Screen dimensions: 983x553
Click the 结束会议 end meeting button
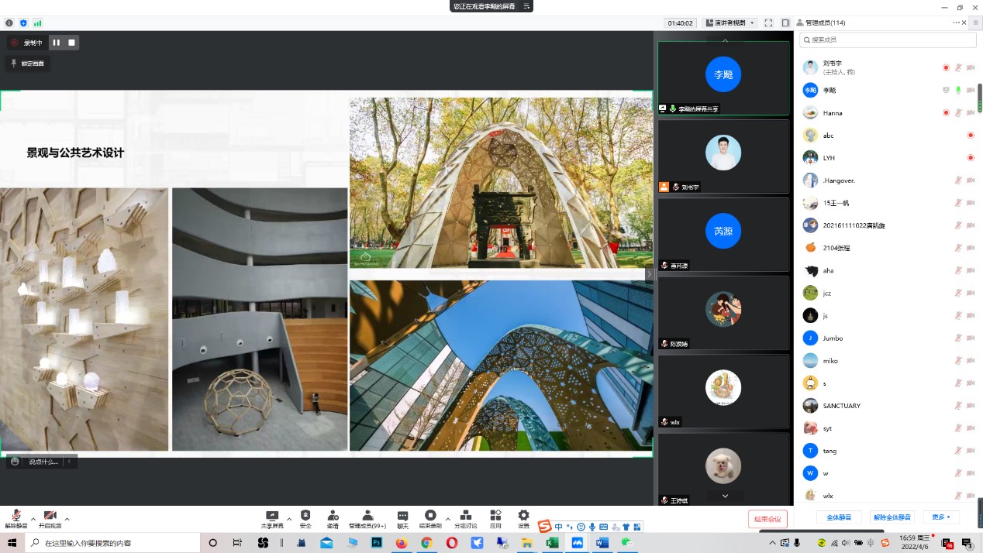(x=767, y=518)
